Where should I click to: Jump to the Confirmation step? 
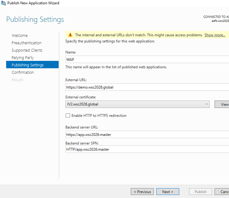click(x=23, y=72)
